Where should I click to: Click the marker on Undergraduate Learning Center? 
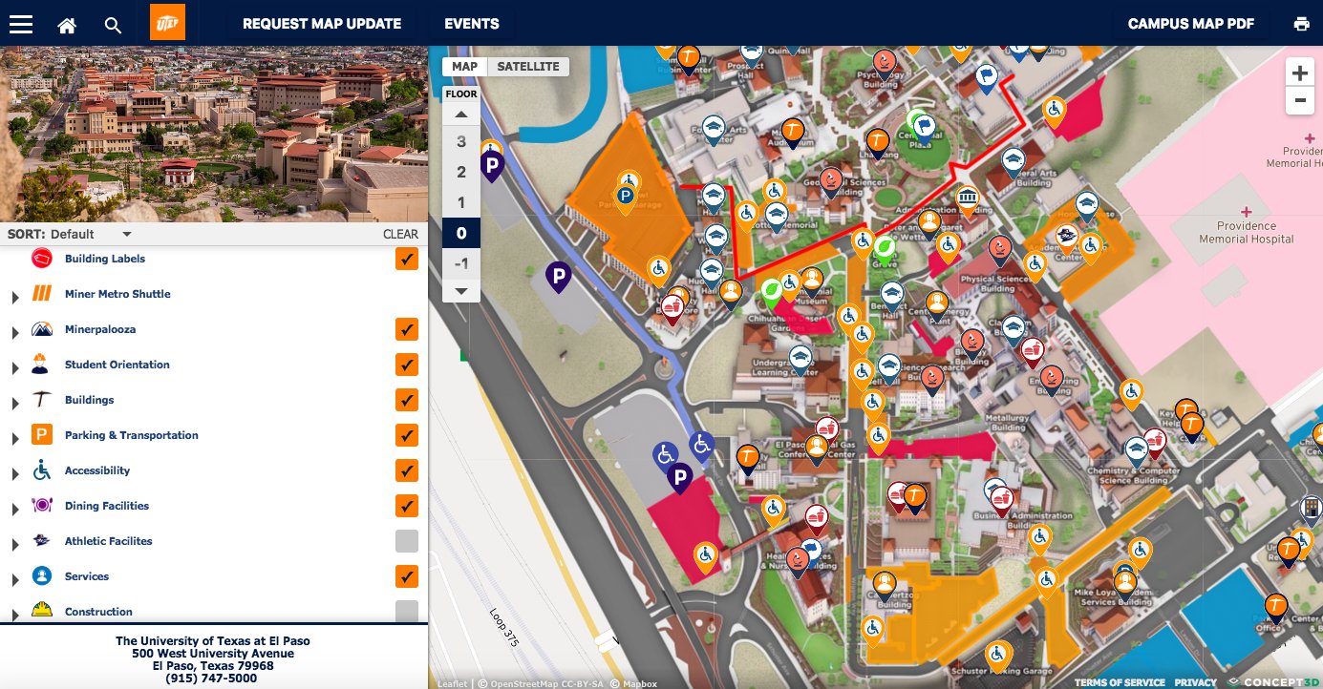pos(800,358)
